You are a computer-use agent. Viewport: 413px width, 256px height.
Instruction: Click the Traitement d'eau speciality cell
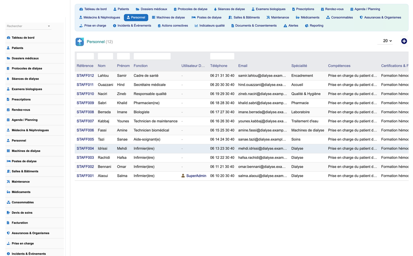305,121
